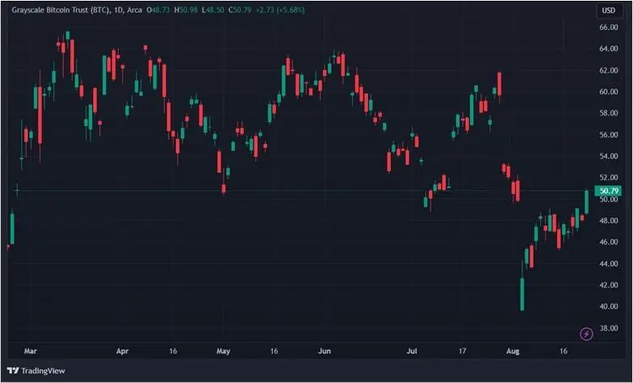Image resolution: width=633 pixels, height=383 pixels.
Task: Click the Jul label on time axis
Action: coord(413,351)
